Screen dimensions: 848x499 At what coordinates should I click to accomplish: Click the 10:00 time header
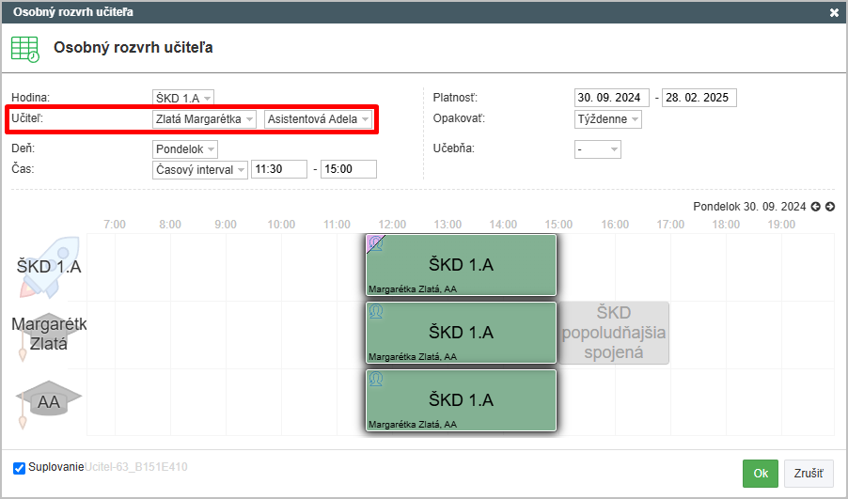281,225
